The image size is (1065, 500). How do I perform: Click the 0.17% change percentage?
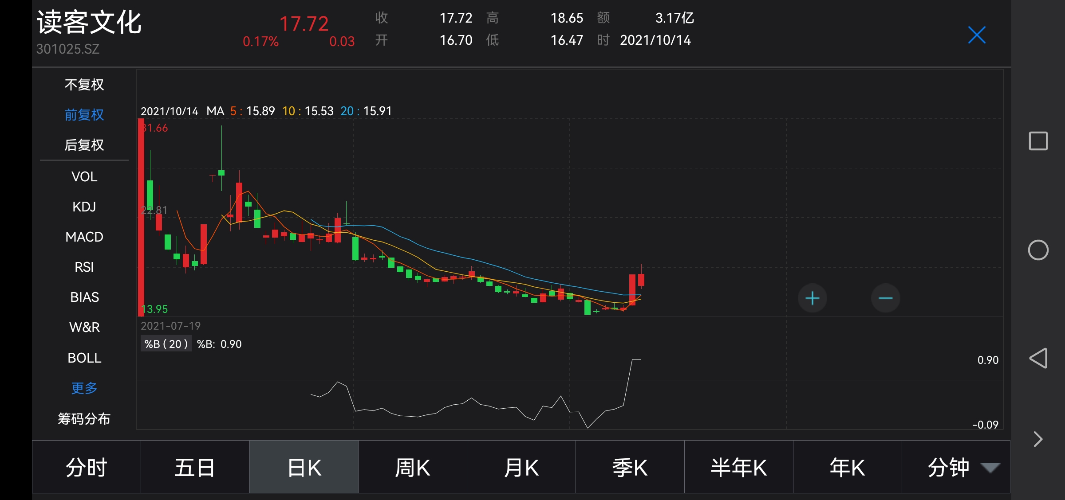coord(260,42)
